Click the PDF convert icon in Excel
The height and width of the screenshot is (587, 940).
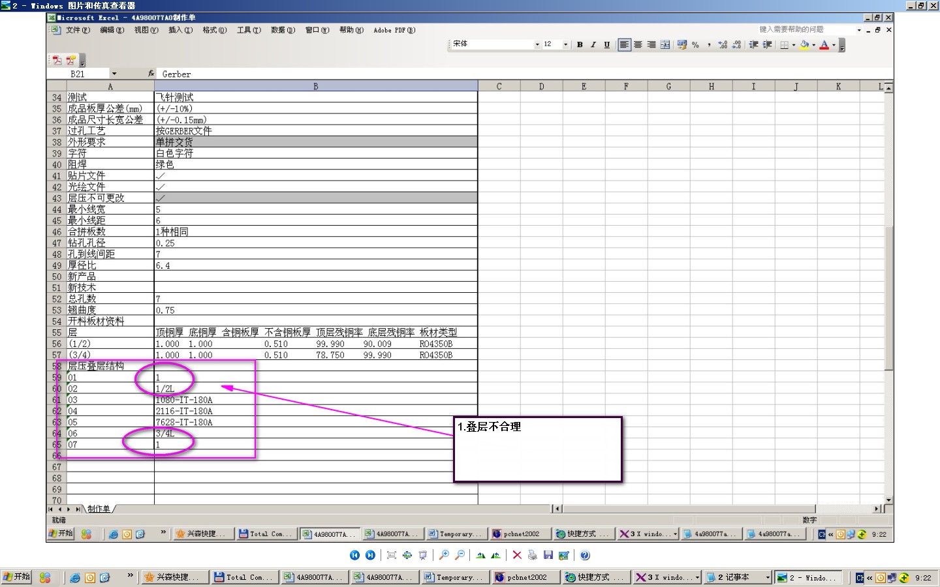click(57, 60)
